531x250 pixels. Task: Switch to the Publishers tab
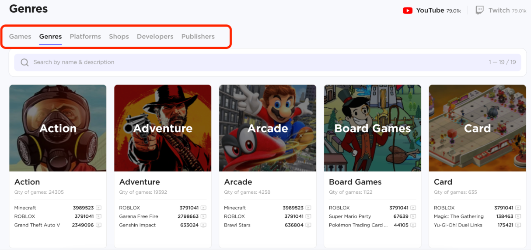[x=198, y=37]
